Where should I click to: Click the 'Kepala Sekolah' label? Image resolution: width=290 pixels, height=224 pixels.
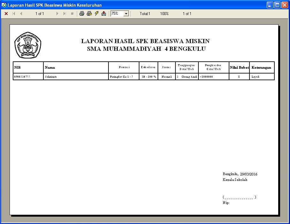tap(235, 180)
